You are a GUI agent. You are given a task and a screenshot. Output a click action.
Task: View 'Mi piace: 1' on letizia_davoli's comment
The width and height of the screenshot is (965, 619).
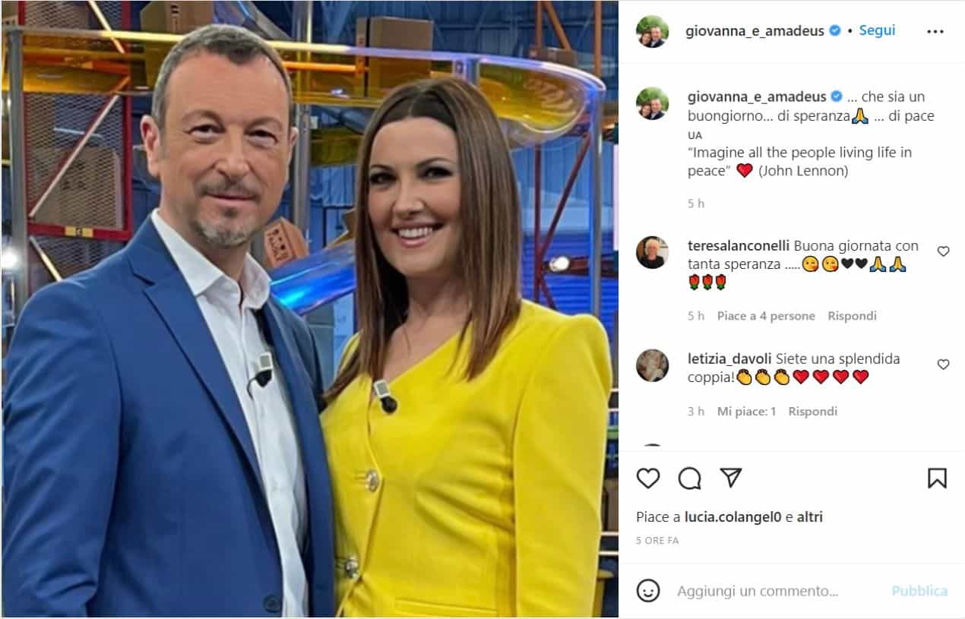(746, 412)
